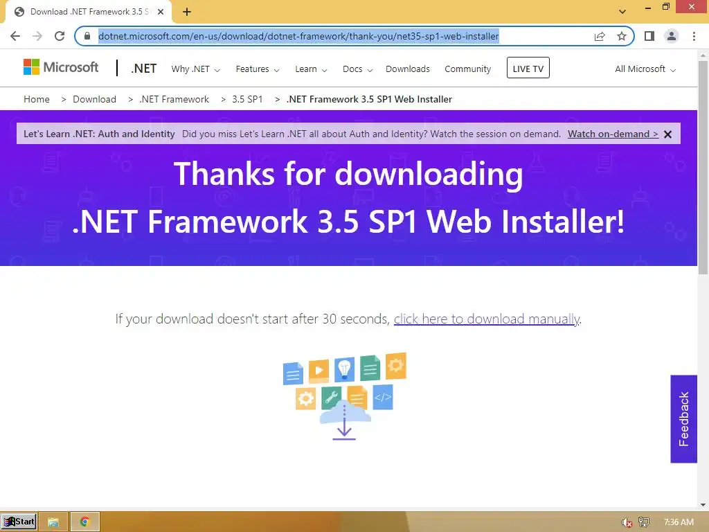
Task: Open the Chrome side panel icon
Action: pyautogui.click(x=649, y=36)
